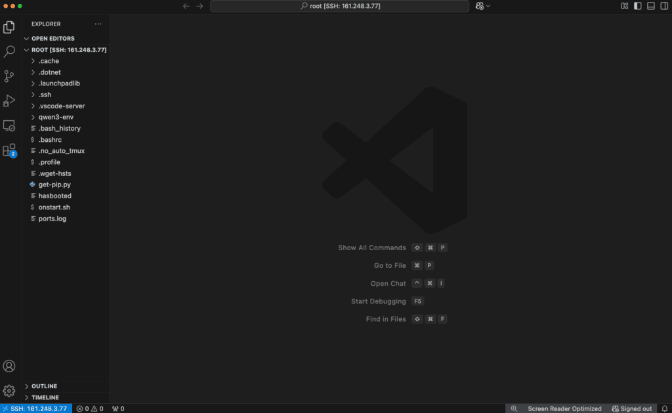
Task: Open the .no_auto_tmux file
Action: pyautogui.click(x=65, y=151)
